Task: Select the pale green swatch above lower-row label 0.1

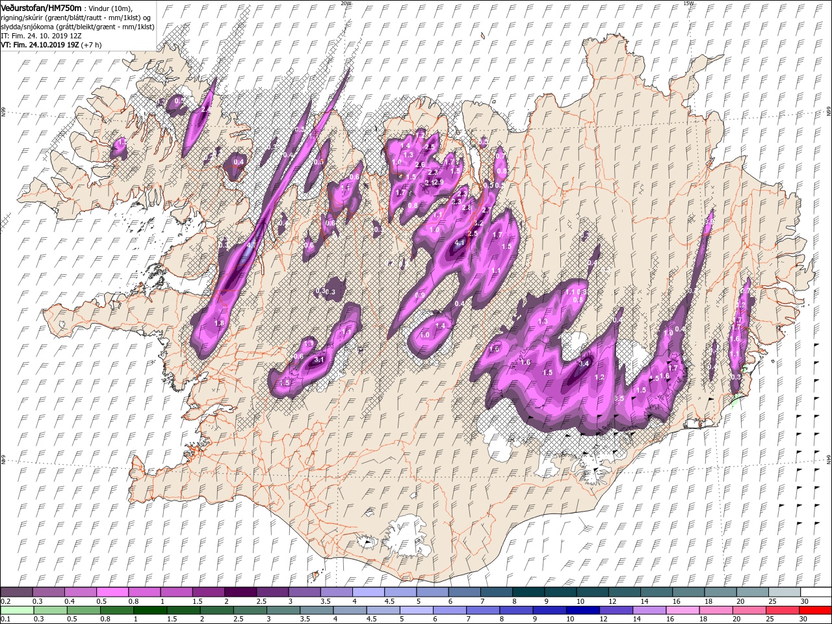Action: coord(16,610)
